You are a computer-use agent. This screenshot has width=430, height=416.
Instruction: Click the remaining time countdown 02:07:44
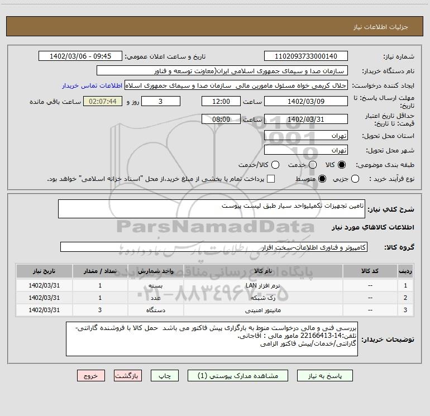pos(103,102)
